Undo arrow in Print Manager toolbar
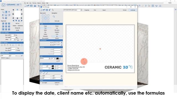 50,10
